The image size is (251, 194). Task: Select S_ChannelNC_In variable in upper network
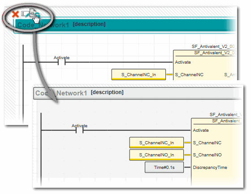(138, 74)
